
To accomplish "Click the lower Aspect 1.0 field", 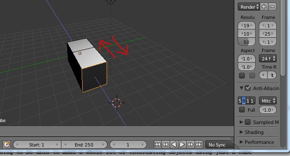I will (x=246, y=67).
